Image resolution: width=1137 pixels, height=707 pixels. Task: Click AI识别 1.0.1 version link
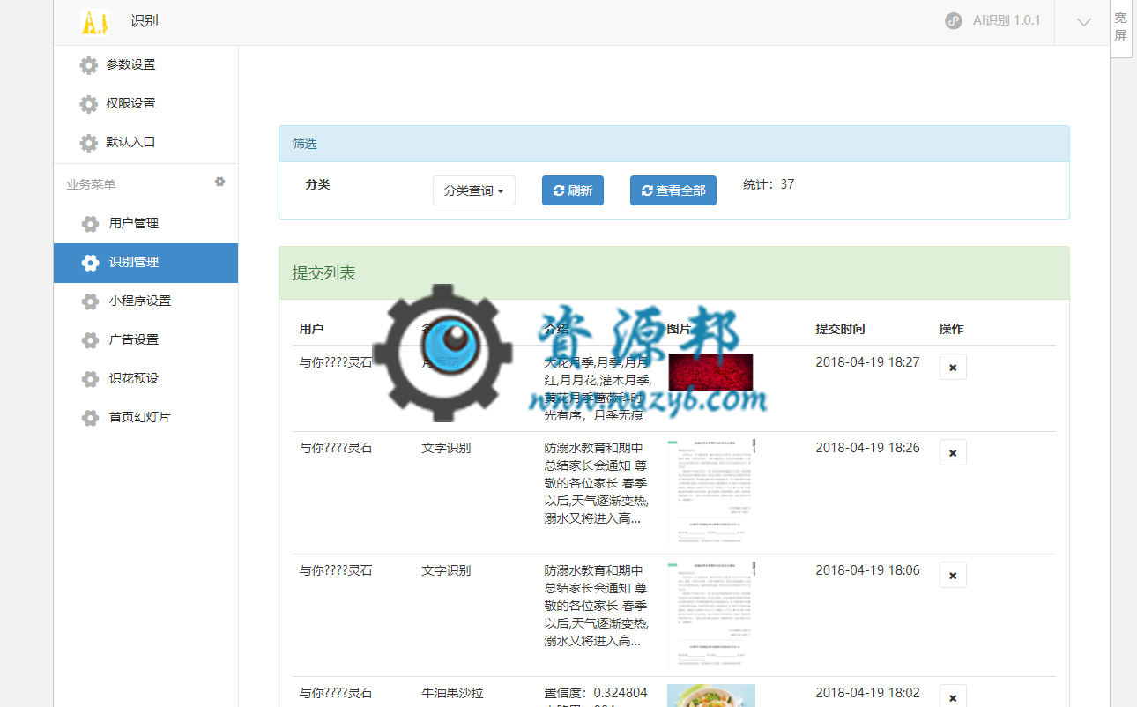(1007, 20)
